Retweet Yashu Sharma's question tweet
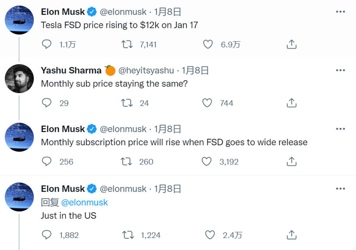Image resolution: width=356 pixels, height=250 pixels. click(127, 103)
